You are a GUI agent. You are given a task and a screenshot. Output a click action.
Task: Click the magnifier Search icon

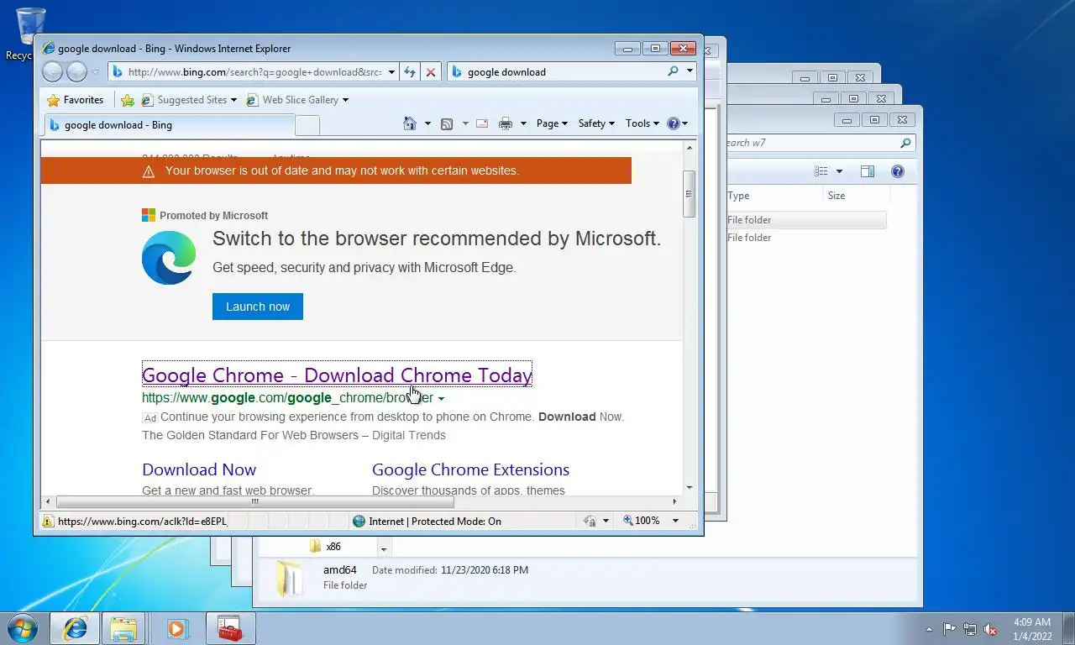[x=673, y=71]
